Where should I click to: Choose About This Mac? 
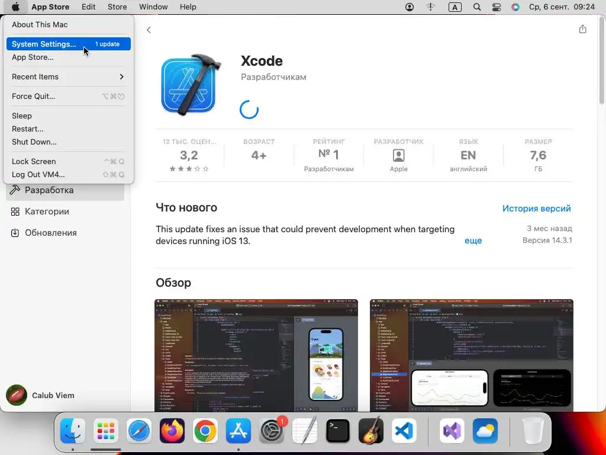[x=69, y=24]
